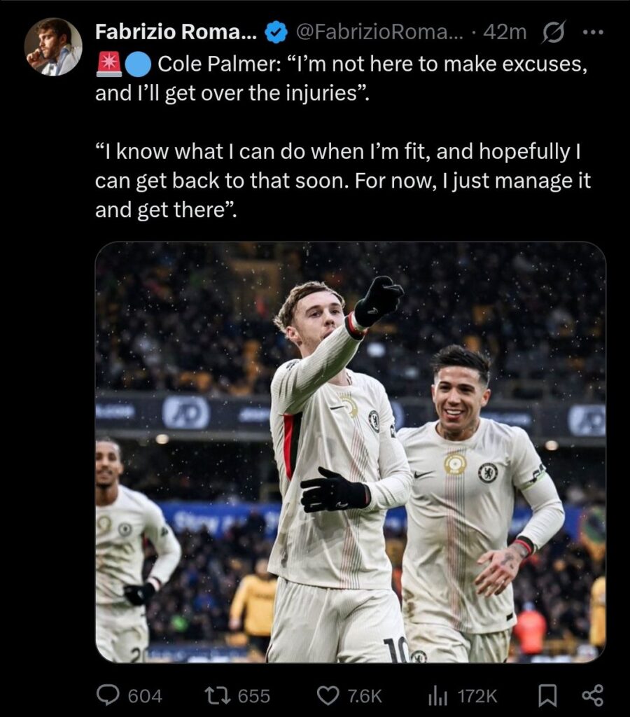Click the 7.6K likes count
Screen dimensions: 630x717
(x=363, y=696)
